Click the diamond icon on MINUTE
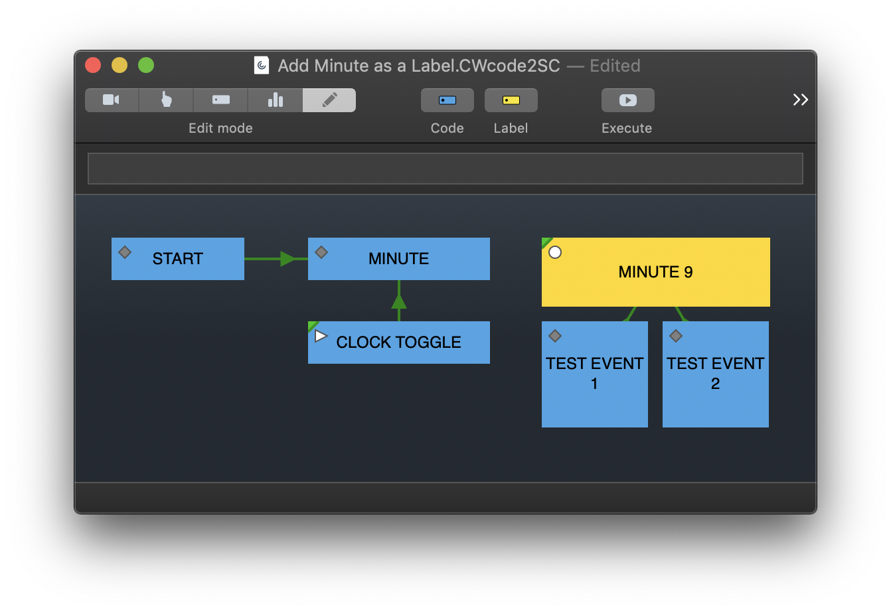This screenshot has height=612, width=891. pos(321,252)
